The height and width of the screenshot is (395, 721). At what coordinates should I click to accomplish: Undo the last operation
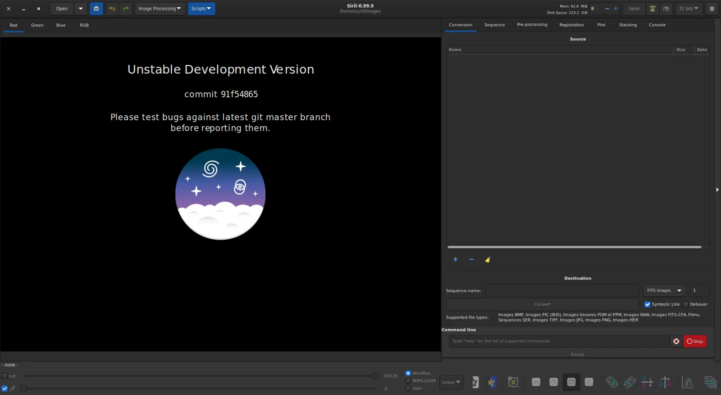pos(112,9)
